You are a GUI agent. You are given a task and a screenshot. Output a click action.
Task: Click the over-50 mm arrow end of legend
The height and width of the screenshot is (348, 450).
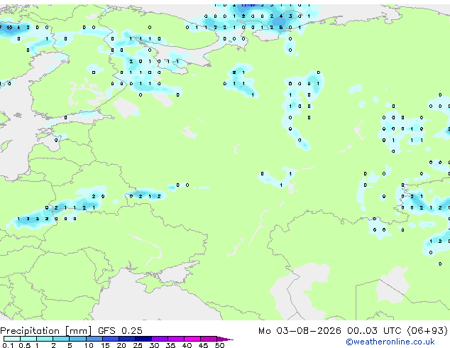point(225,339)
